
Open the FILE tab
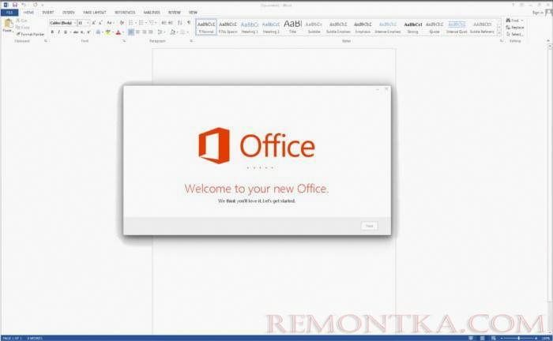coord(9,13)
